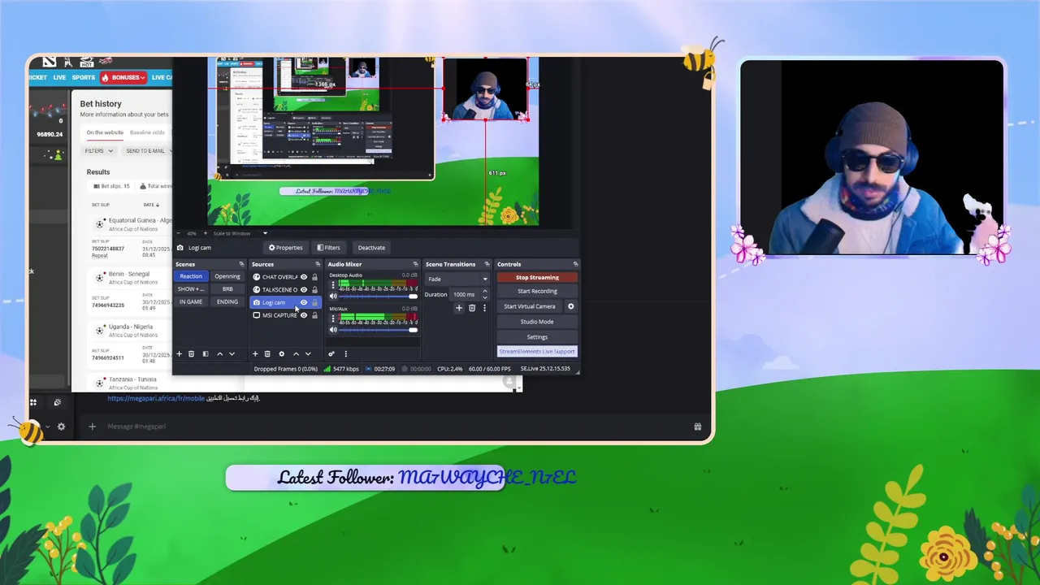Click the Stop Streaming button
Screen dimensions: 1040x585
coord(537,277)
